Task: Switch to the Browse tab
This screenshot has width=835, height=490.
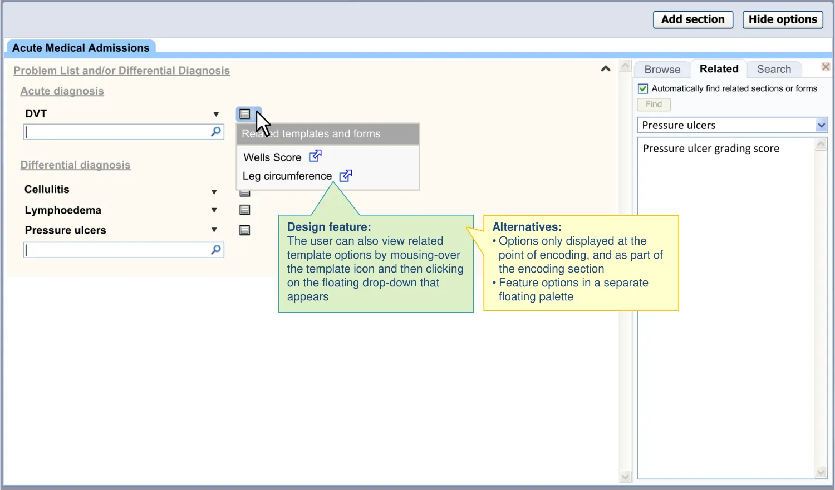Action: point(662,70)
